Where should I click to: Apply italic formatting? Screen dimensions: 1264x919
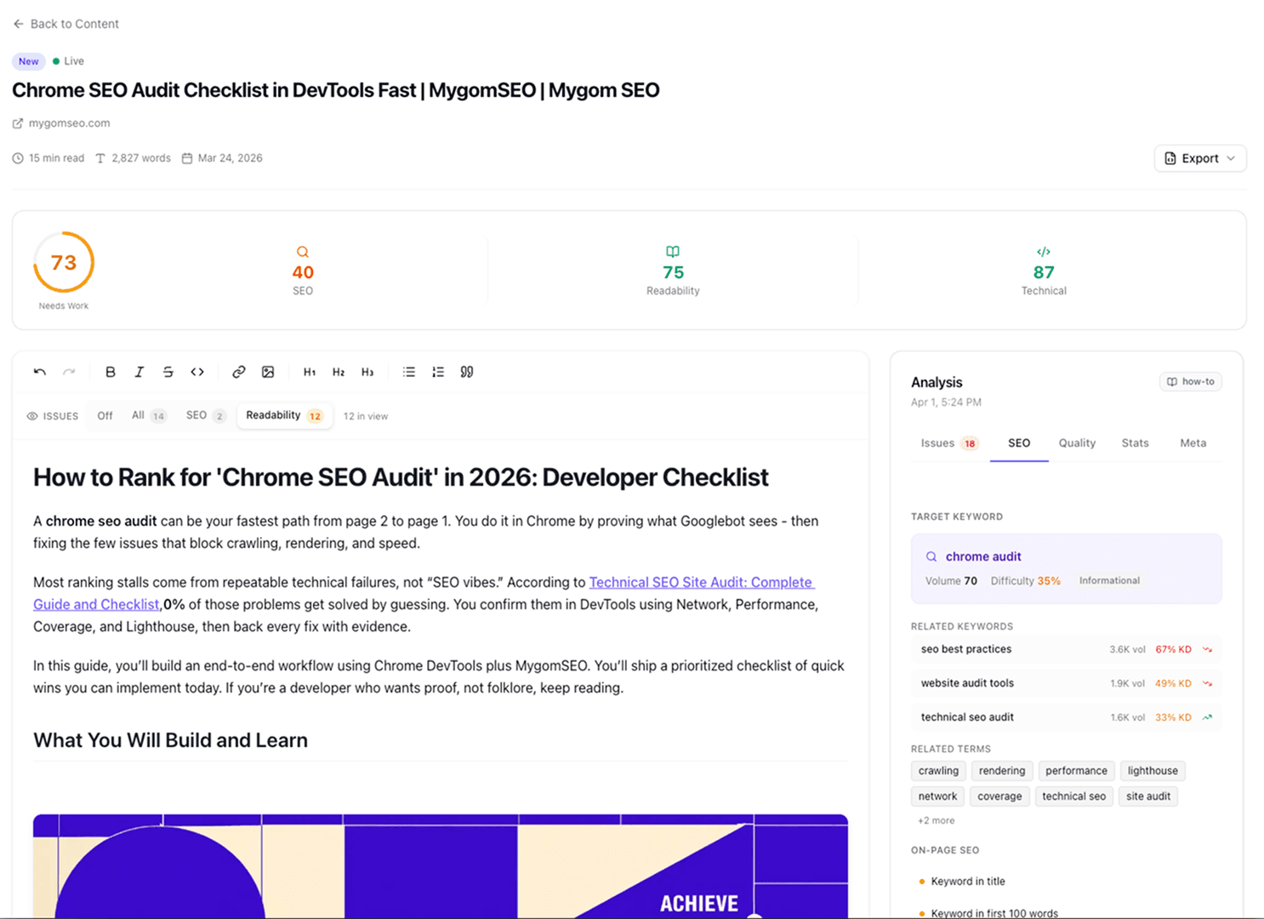click(139, 372)
